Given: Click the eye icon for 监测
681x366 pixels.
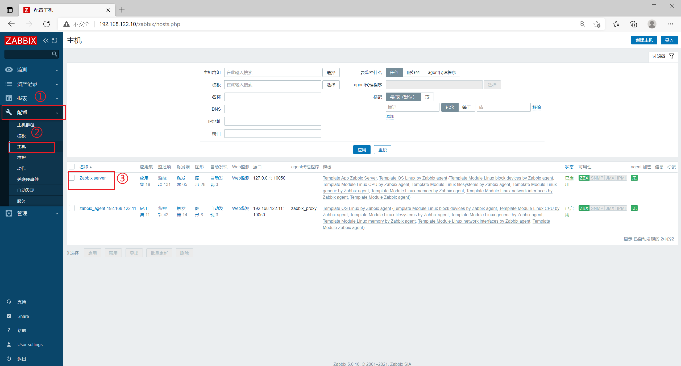Looking at the screenshot, I should (x=9, y=70).
